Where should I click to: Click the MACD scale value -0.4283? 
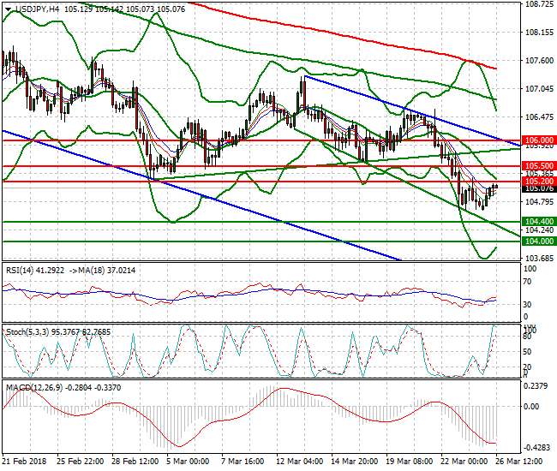pyautogui.click(x=536, y=448)
